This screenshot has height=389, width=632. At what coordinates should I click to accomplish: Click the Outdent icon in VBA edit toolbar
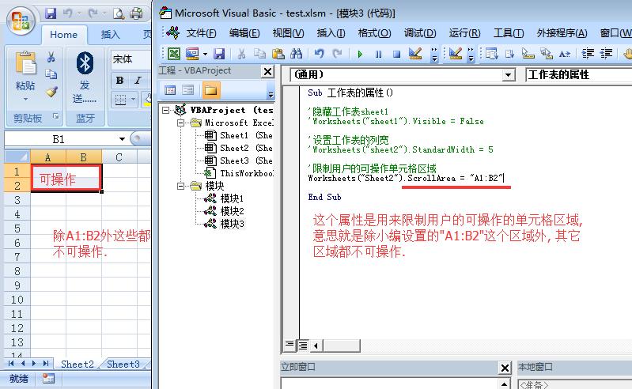606,54
